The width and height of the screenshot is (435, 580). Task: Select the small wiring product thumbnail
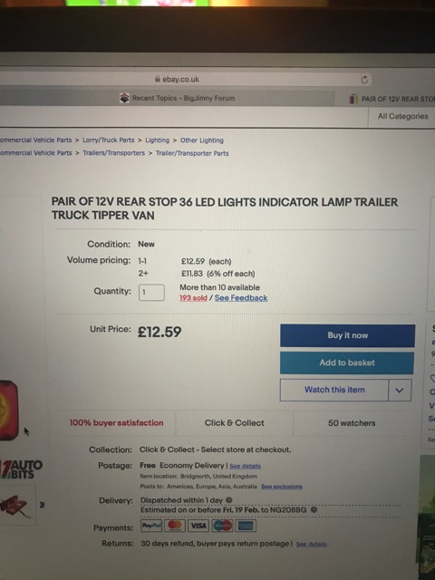coord(18,506)
